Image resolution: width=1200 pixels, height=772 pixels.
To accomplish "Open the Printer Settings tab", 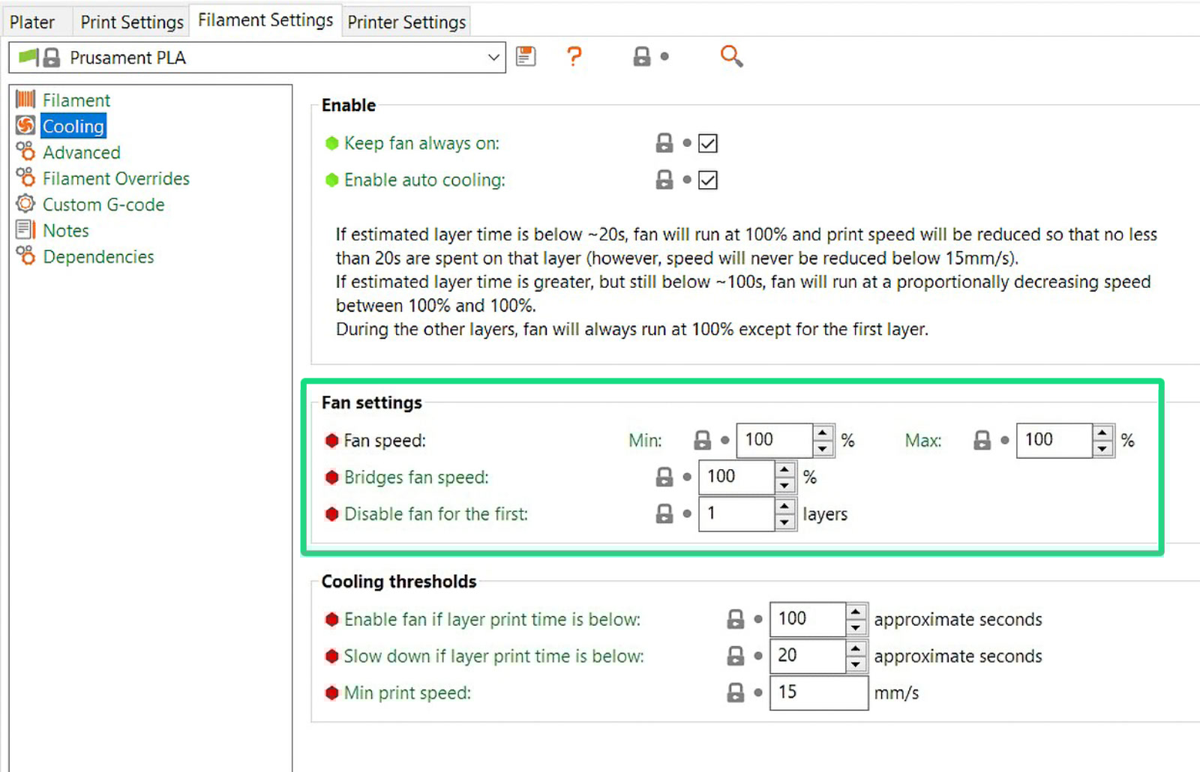I will (406, 22).
